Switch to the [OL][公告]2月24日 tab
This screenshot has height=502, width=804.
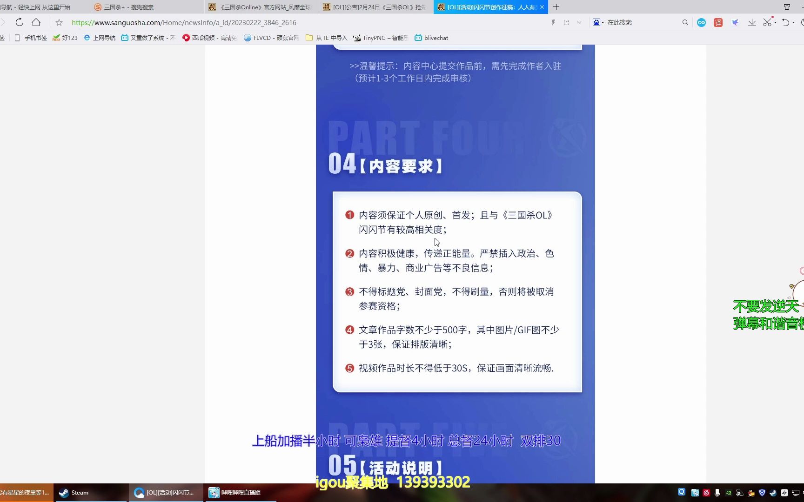(375, 7)
